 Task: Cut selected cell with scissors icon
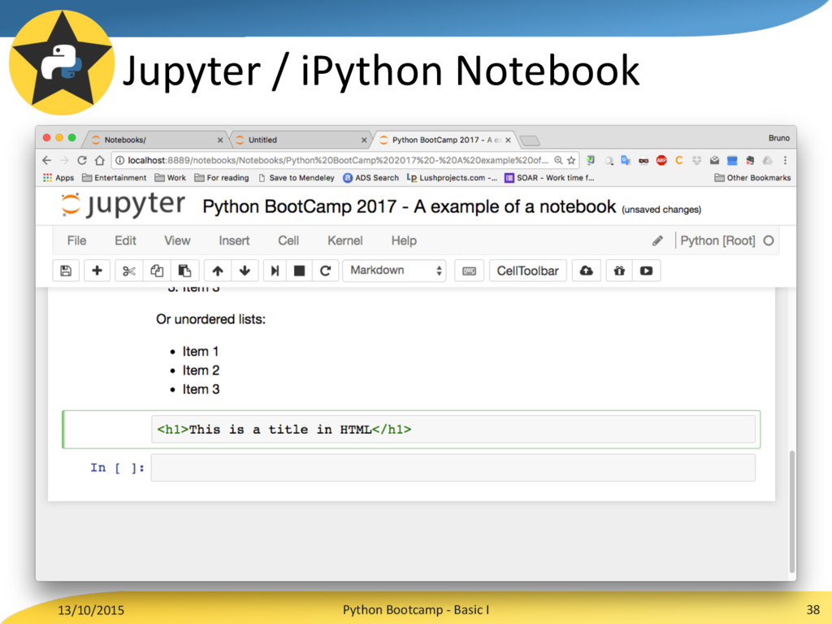(x=129, y=271)
